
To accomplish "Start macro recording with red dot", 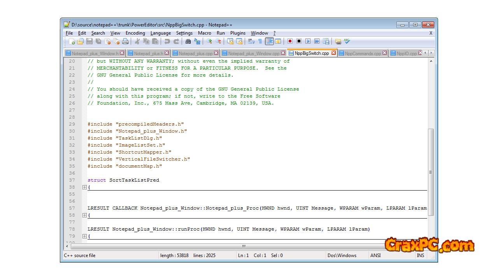I will point(290,41).
